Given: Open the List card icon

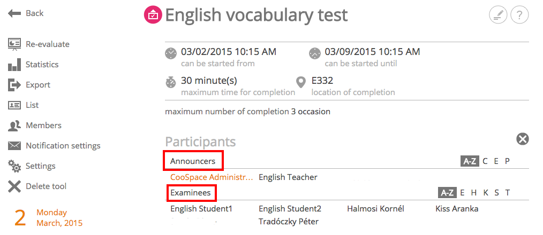Looking at the screenshot, I should pyautogui.click(x=14, y=105).
